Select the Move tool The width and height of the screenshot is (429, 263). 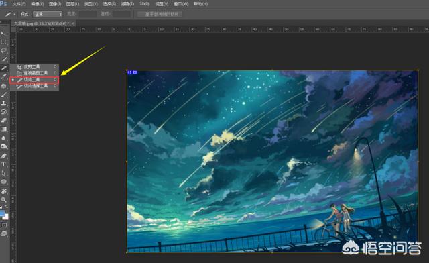coord(4,33)
